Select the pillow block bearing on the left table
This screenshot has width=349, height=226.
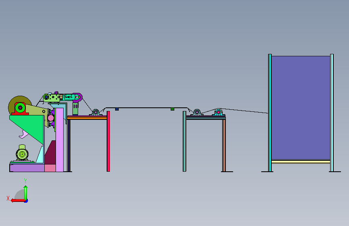pyautogui.click(x=96, y=112)
